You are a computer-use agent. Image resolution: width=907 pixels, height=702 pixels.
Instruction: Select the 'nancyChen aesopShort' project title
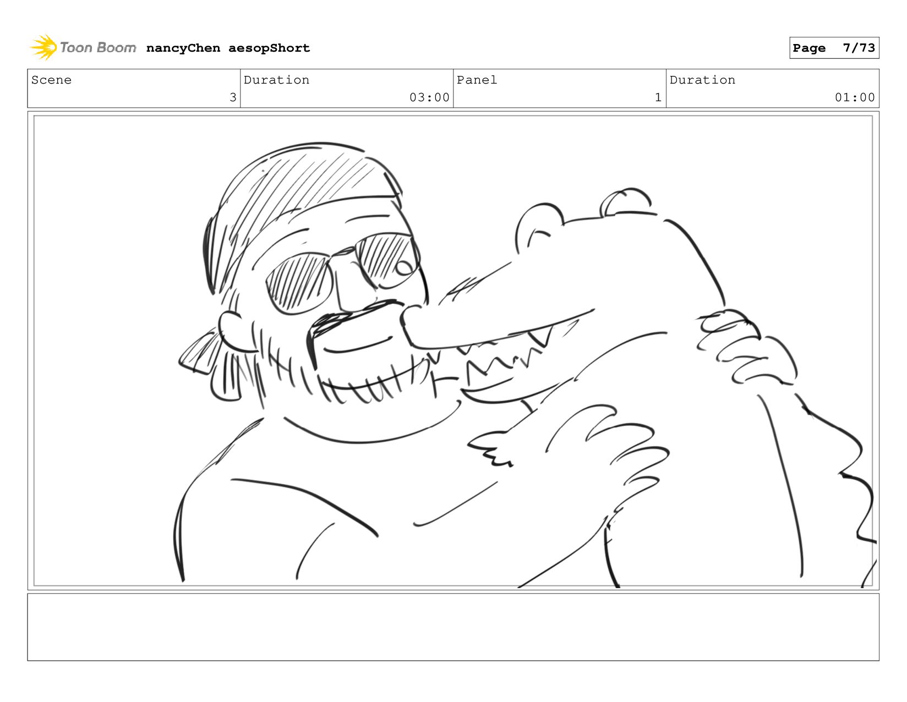[228, 48]
